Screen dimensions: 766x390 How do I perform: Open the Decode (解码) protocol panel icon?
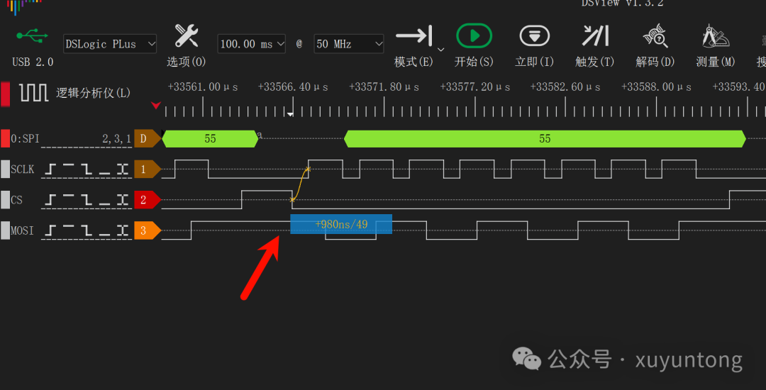[655, 36]
